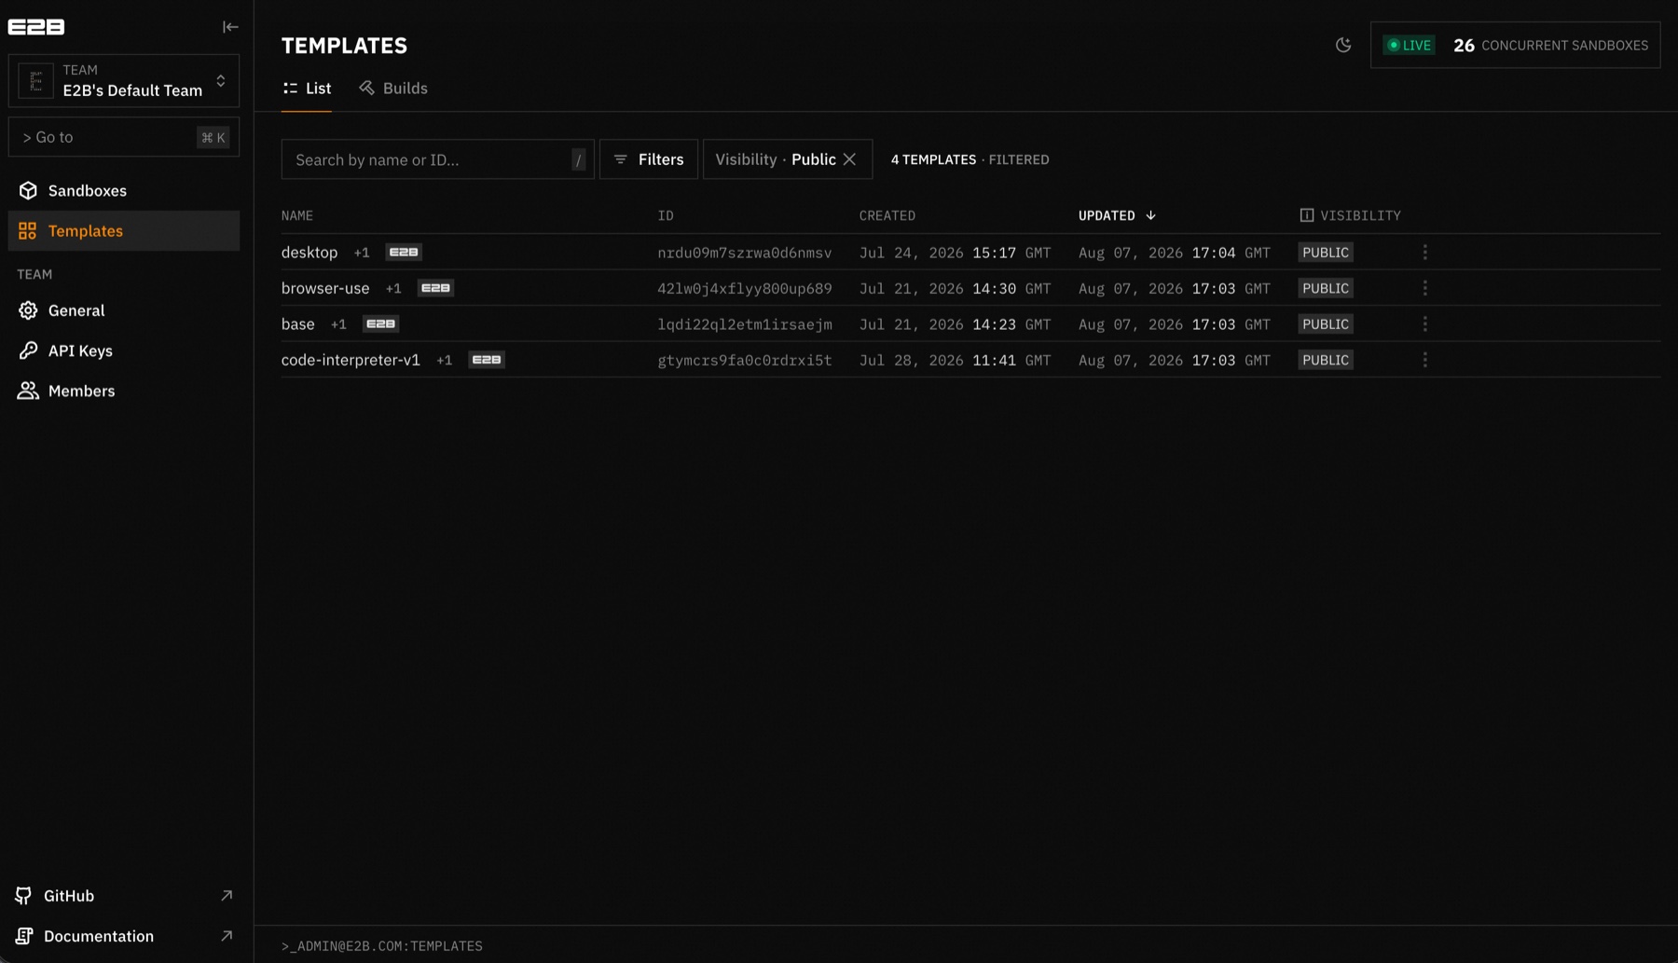Click the E2B badge on base row
This screenshot has height=963, width=1678.
click(380, 324)
